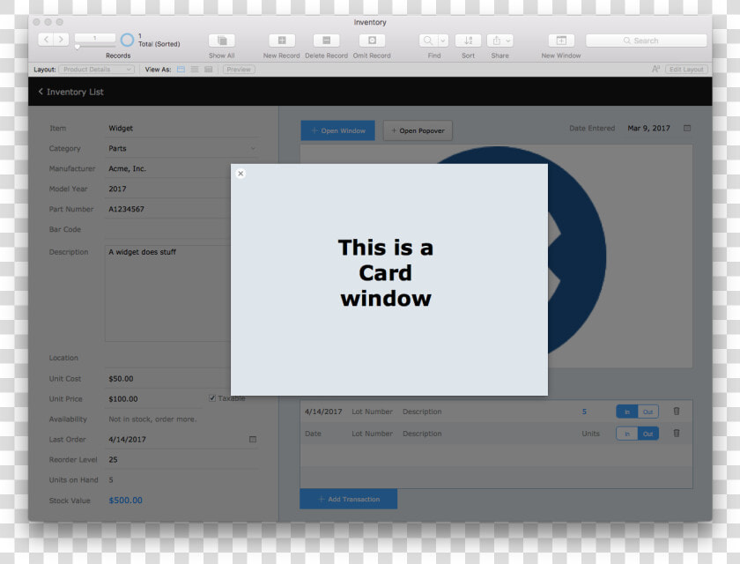Toggle the Taxable checkbox
The height and width of the screenshot is (564, 740).
click(212, 398)
